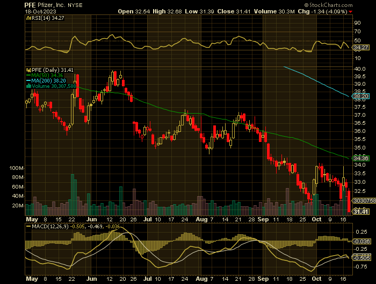Image resolution: width=376 pixels, height=284 pixels.
Task: Click the 60M volume axis label
Action: [x=18, y=187]
